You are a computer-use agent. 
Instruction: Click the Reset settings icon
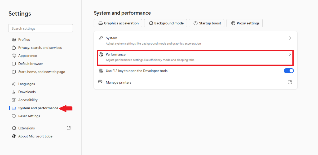14,116
